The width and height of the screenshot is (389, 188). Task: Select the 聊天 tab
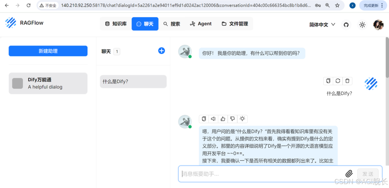(x=145, y=24)
